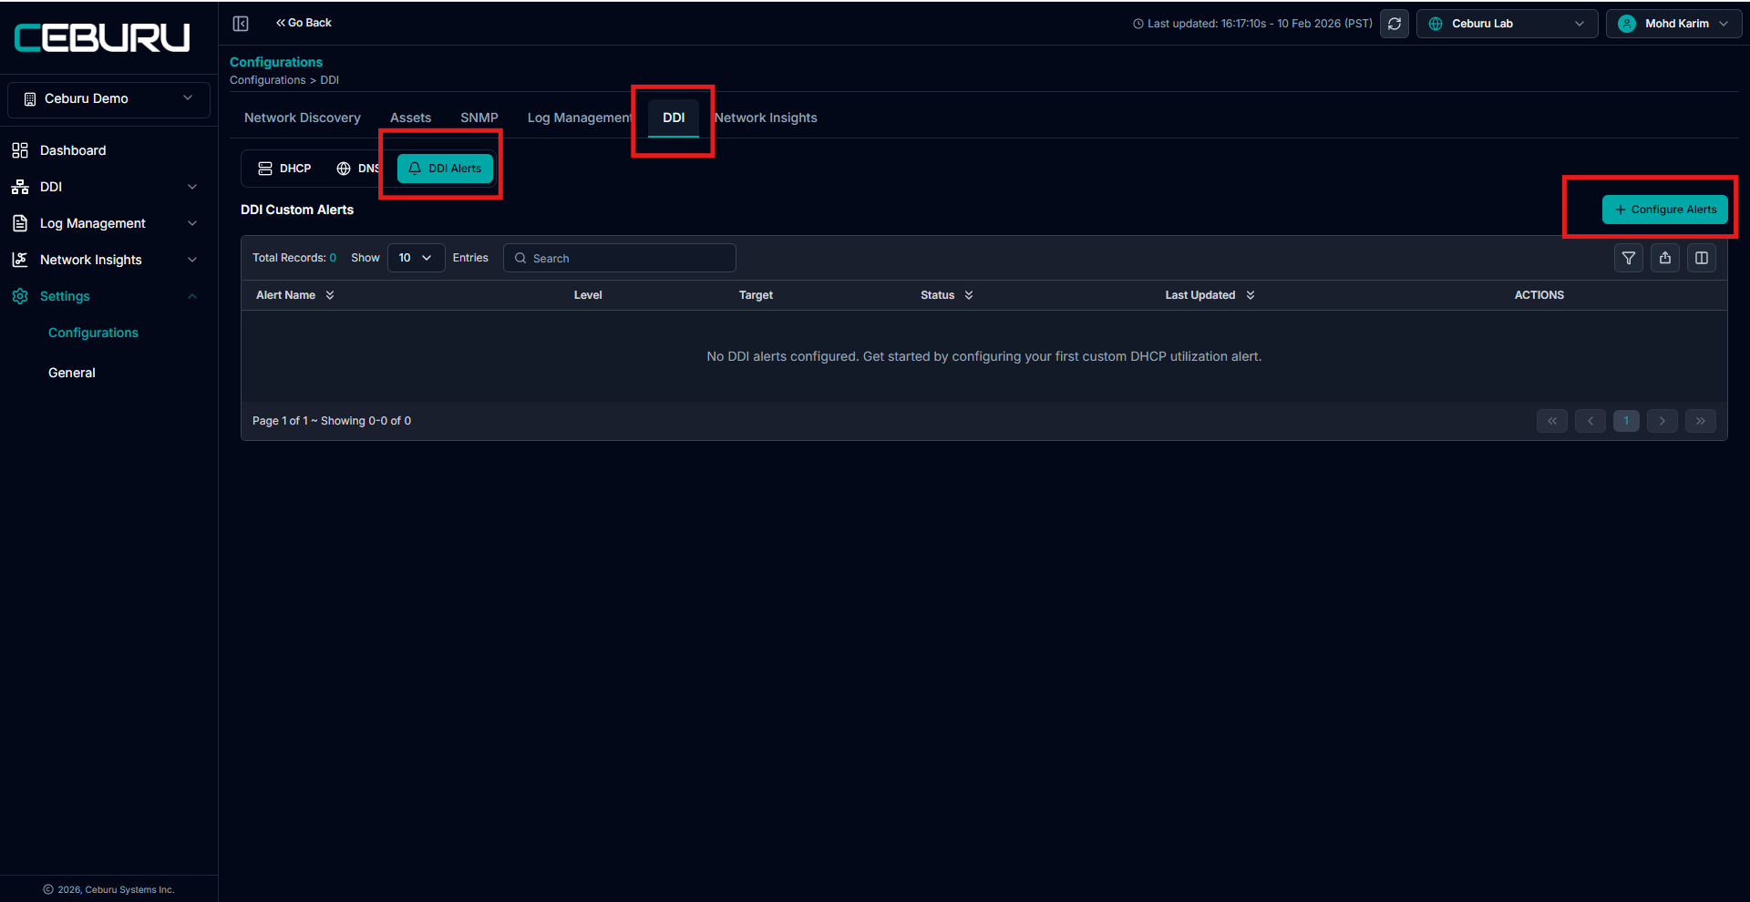Switch to Network Insights tab

766,118
